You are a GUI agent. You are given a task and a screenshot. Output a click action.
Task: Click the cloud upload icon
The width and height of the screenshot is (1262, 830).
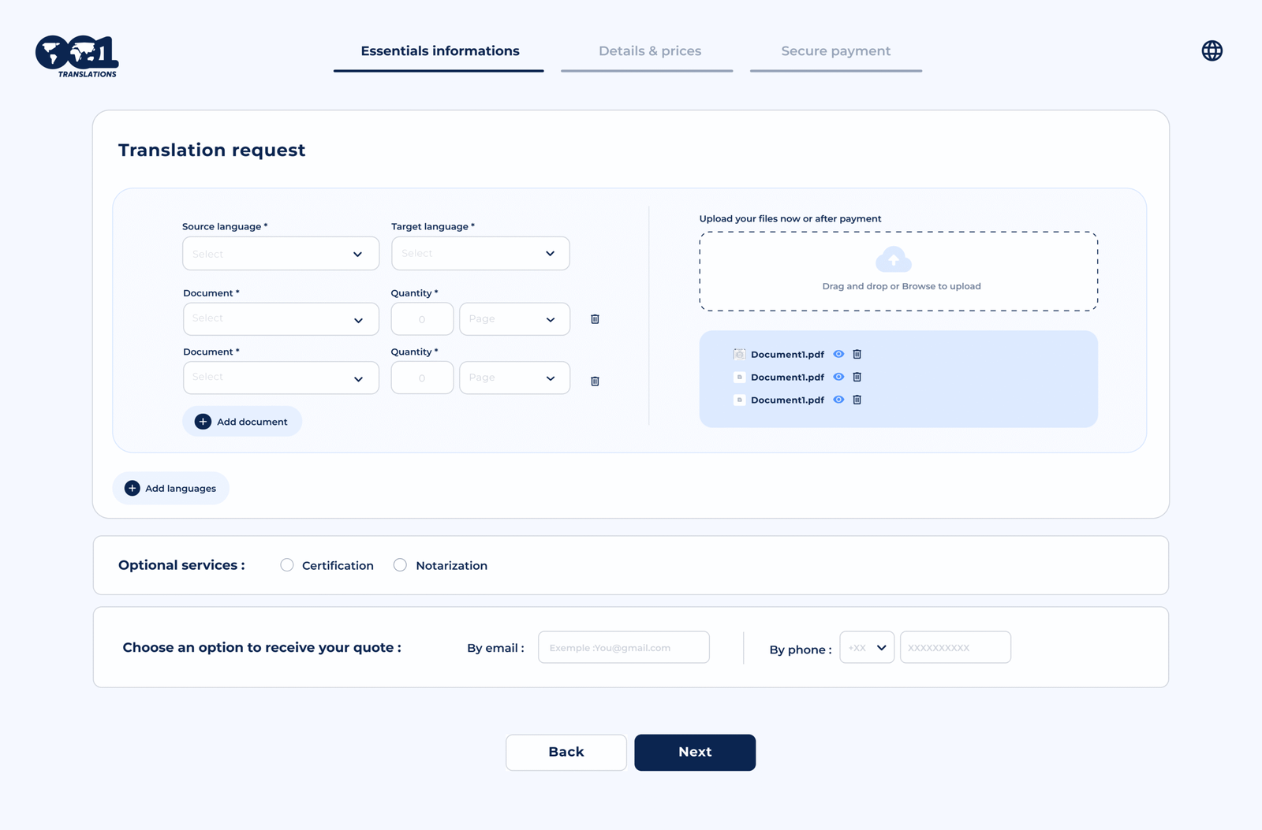click(893, 259)
